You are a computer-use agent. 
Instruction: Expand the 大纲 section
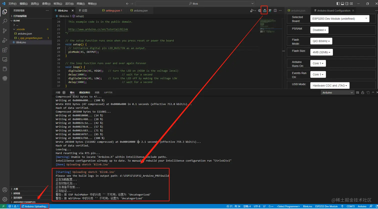coord(31,189)
